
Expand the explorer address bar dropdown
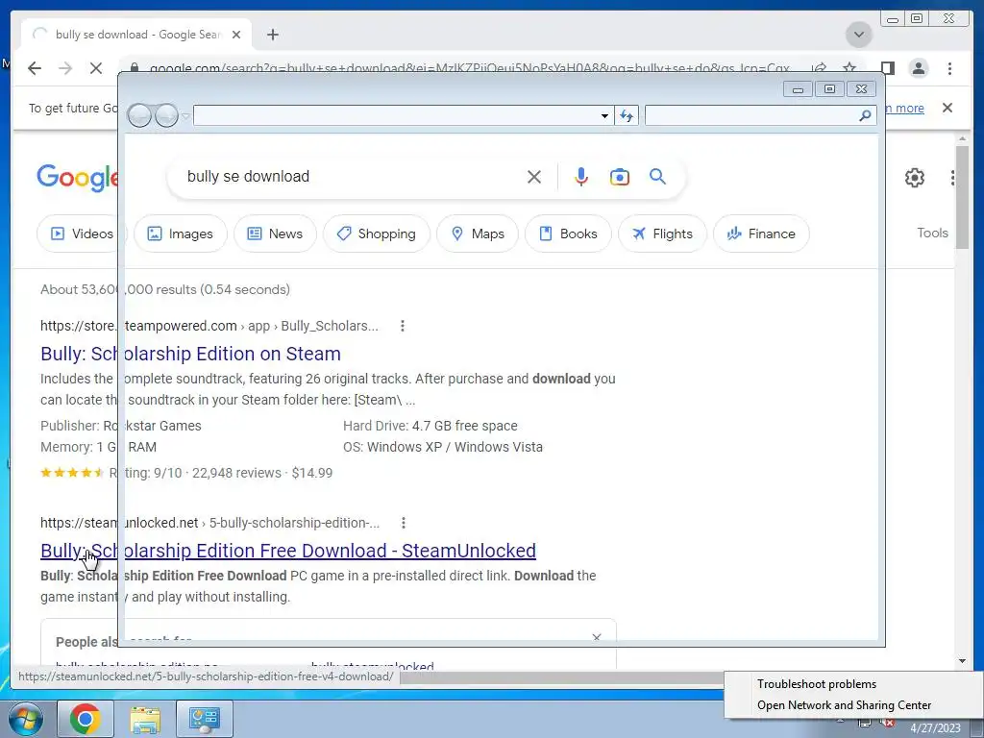(604, 115)
